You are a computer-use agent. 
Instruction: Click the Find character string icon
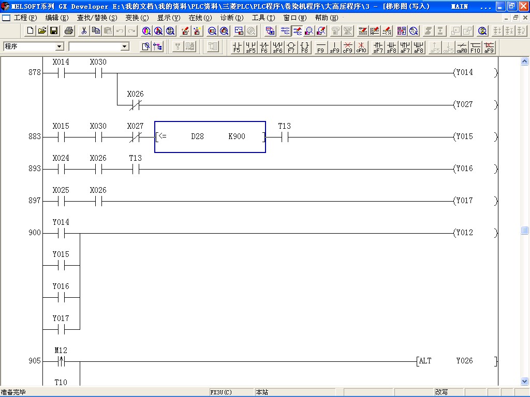tap(170, 31)
